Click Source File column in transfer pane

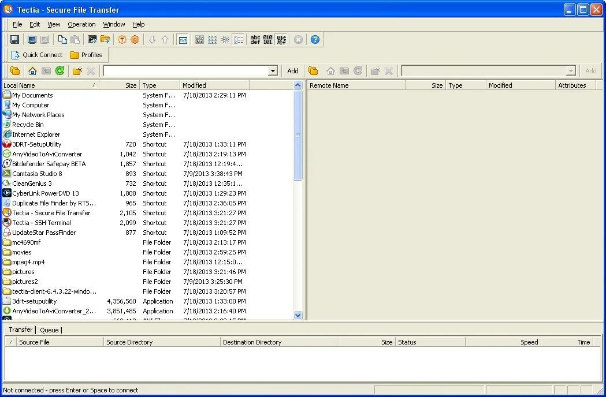pyautogui.click(x=60, y=342)
